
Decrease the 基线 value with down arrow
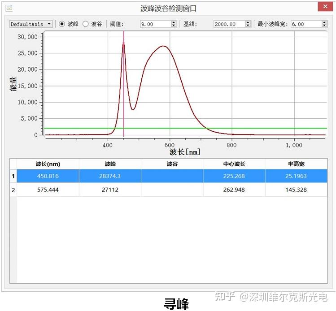coord(248,26)
